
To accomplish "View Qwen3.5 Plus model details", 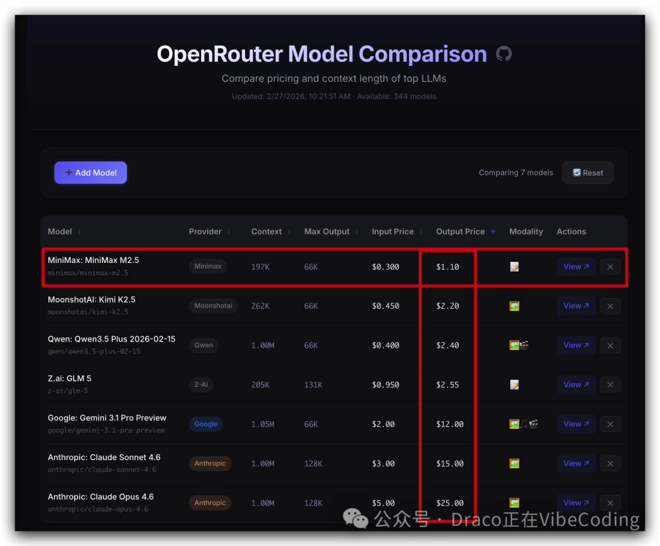I will click(576, 345).
